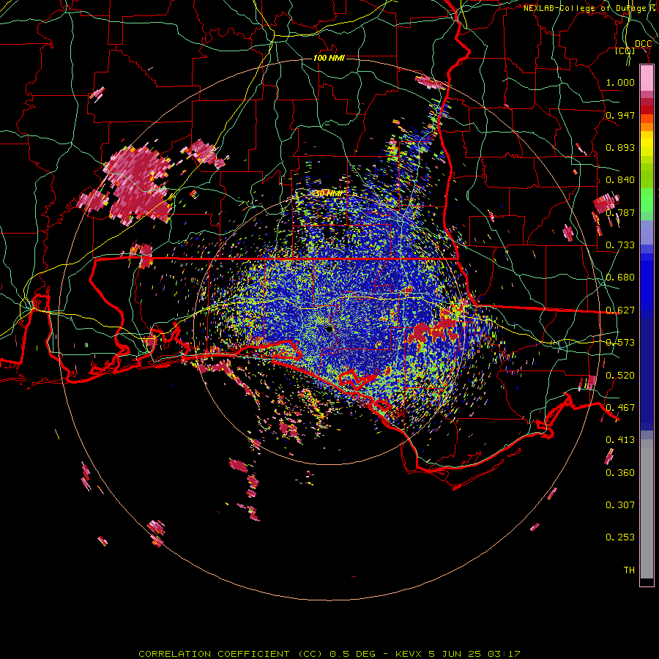Image resolution: width=659 pixels, height=659 pixels.
Task: Select the 0.413 legend value
Action: coord(620,440)
